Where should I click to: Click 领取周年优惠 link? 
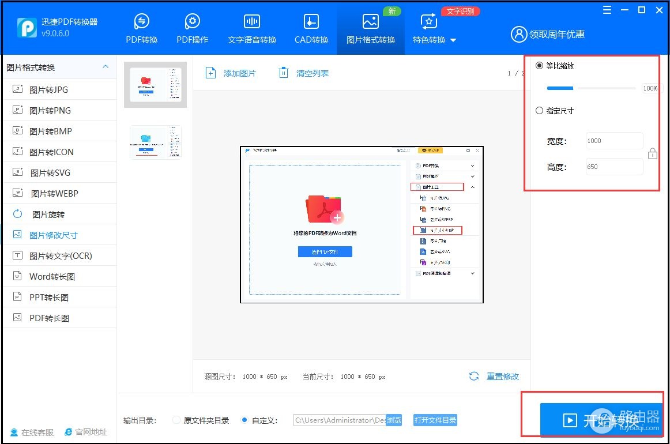point(557,34)
